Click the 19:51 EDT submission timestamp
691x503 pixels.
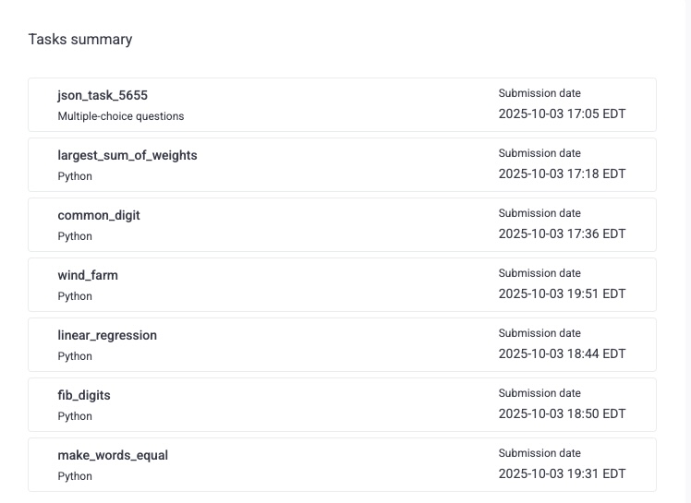click(x=562, y=294)
